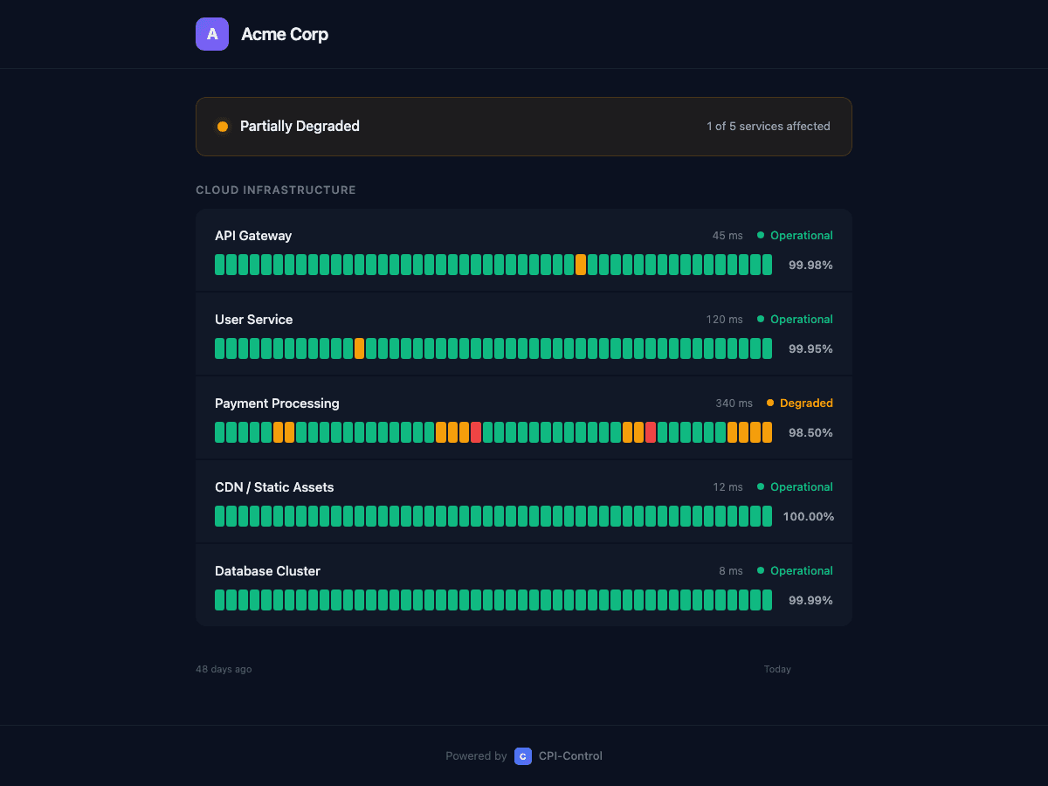Select the CLOUD INFRASTRUCTURE section header
The width and height of the screenshot is (1048, 786).
[276, 190]
